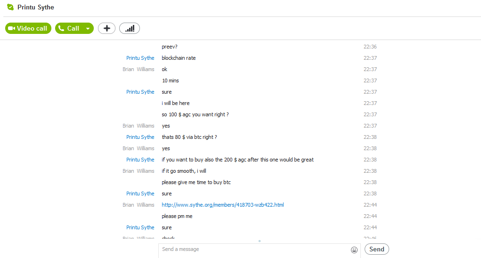The height and width of the screenshot is (258, 481).
Task: Click the camera icon in Video call button
Action: click(12, 28)
